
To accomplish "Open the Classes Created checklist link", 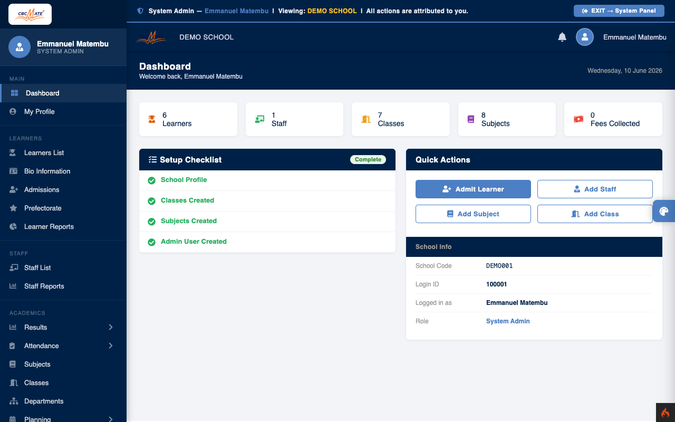I will click(187, 200).
